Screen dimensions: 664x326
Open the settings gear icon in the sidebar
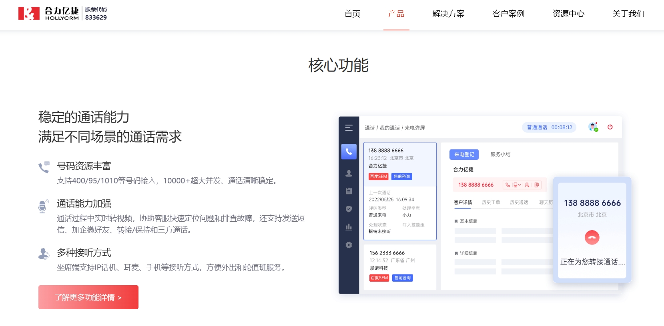(349, 245)
